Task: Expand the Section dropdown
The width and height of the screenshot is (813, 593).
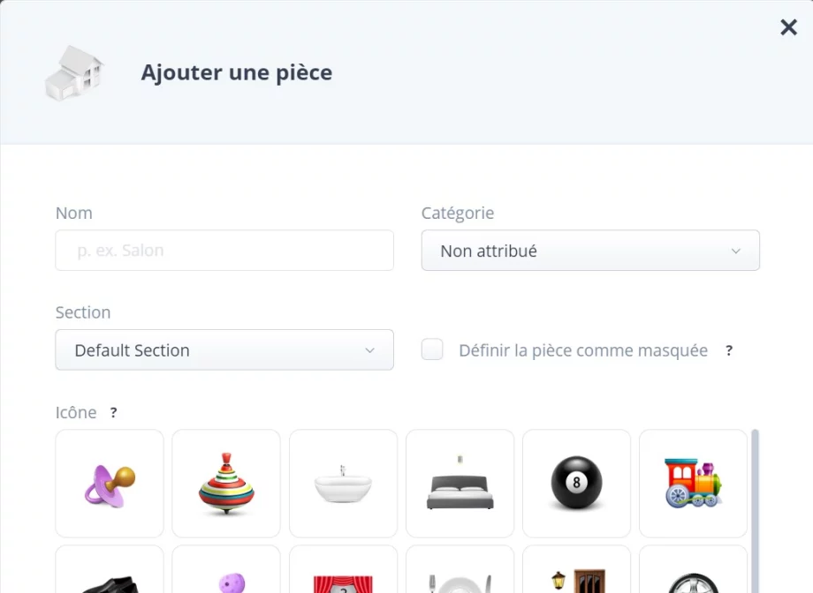Action: [224, 350]
